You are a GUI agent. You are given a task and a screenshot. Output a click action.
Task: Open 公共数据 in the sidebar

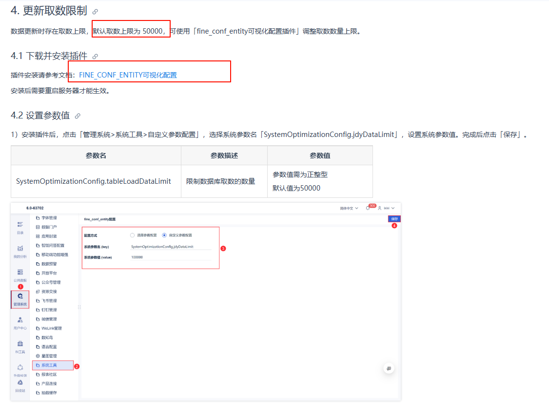pyautogui.click(x=20, y=272)
